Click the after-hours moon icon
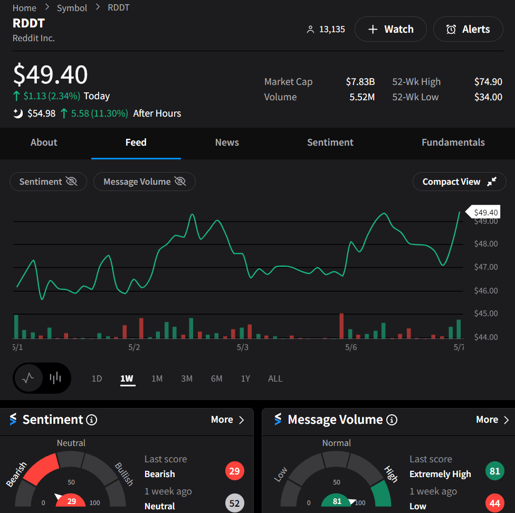This screenshot has width=515, height=513. coord(18,113)
